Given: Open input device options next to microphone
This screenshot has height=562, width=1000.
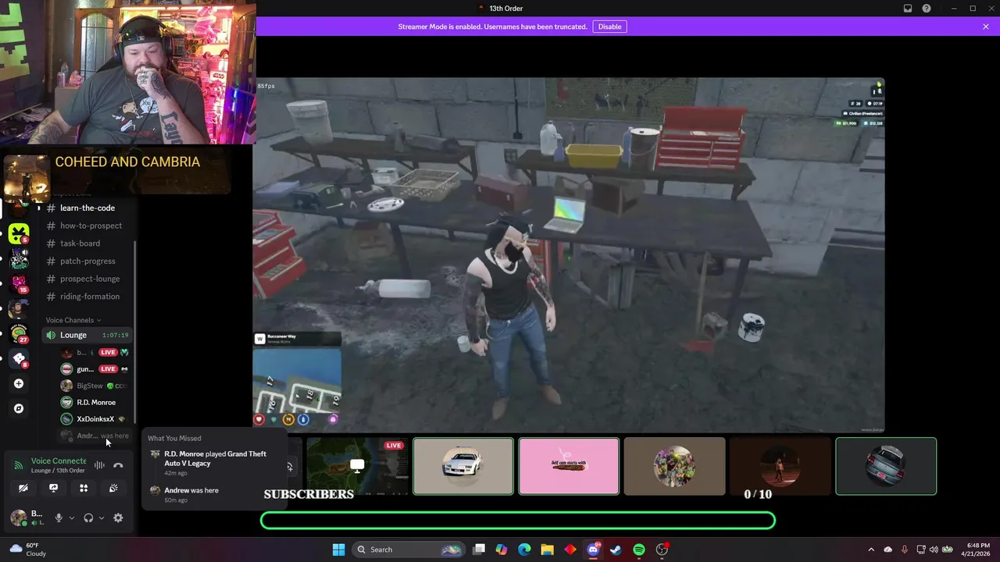Looking at the screenshot, I should tap(71, 518).
